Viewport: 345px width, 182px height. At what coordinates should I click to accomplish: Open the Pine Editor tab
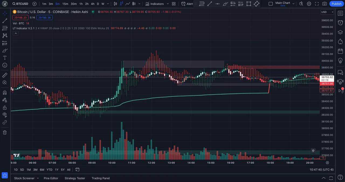(x=51, y=178)
